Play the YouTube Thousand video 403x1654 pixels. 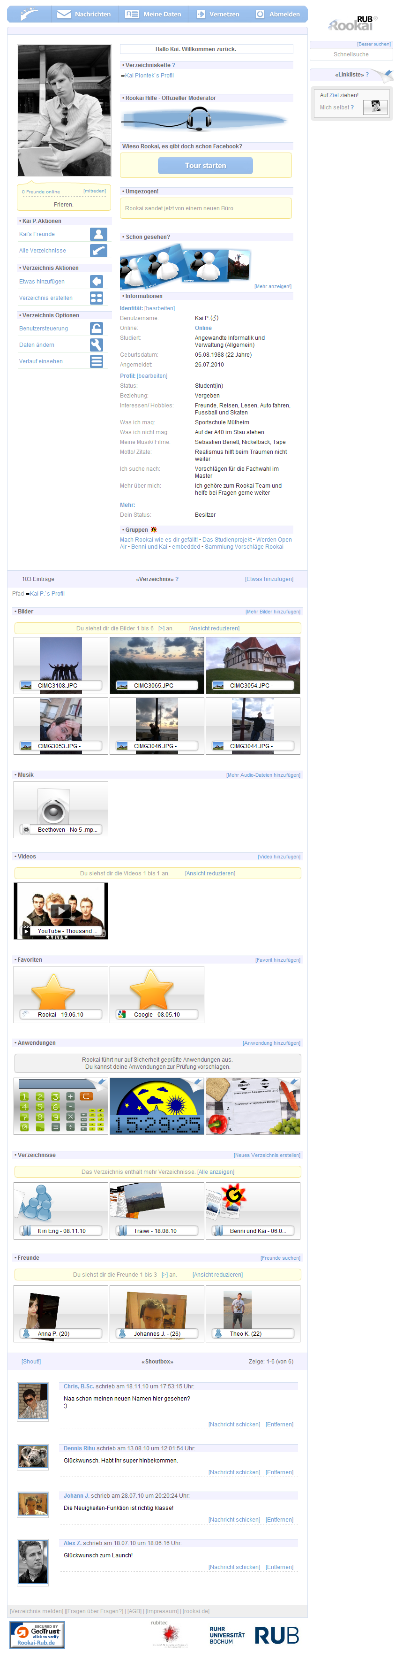point(61,911)
